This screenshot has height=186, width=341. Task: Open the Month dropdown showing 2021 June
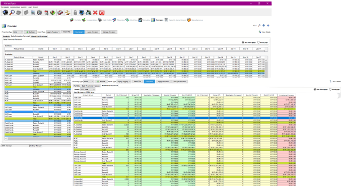pyautogui.click(x=88, y=89)
